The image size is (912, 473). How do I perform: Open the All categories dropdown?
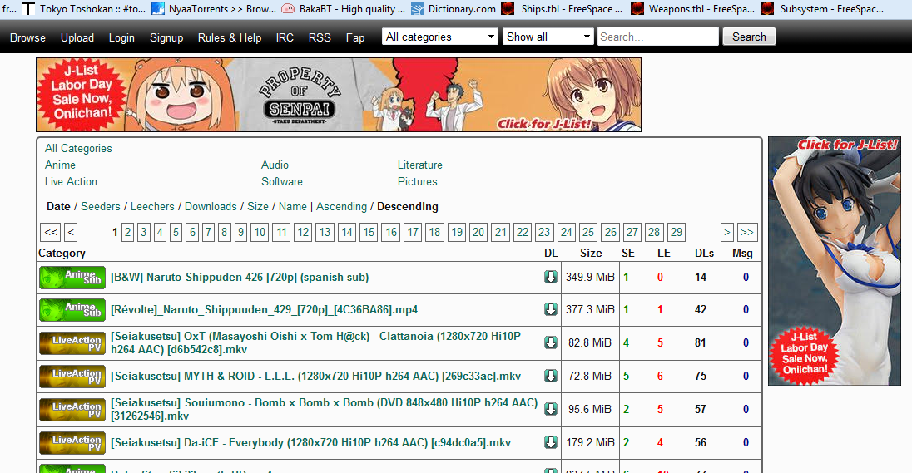[x=440, y=37]
